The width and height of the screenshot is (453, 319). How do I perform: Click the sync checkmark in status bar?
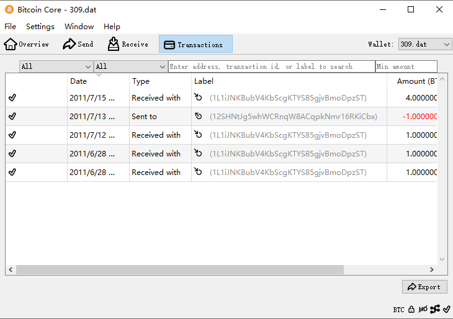click(x=447, y=309)
